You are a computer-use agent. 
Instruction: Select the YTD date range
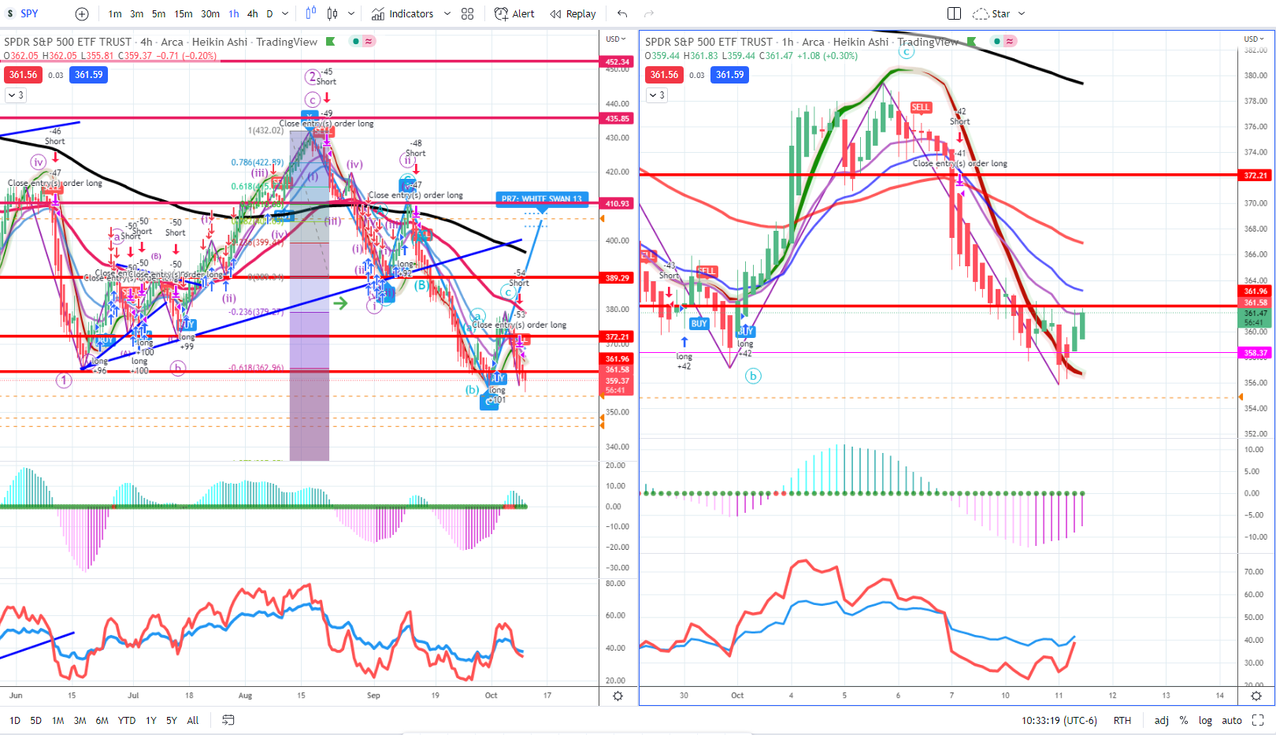pyautogui.click(x=127, y=721)
